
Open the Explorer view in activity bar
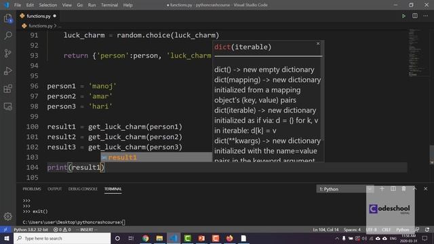tap(8, 19)
